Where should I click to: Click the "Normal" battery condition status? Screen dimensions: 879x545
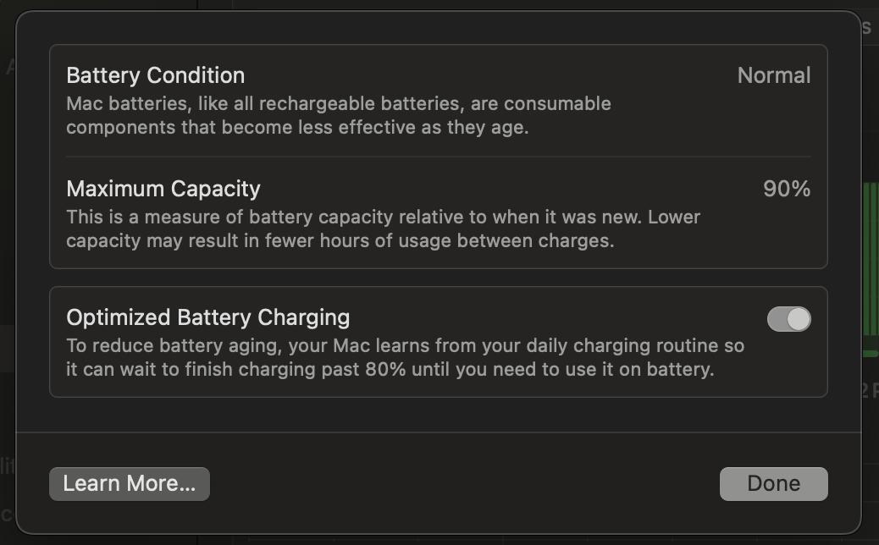tap(773, 75)
